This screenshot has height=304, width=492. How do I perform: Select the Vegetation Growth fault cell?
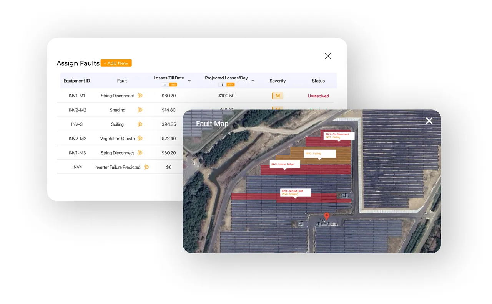pyautogui.click(x=118, y=139)
